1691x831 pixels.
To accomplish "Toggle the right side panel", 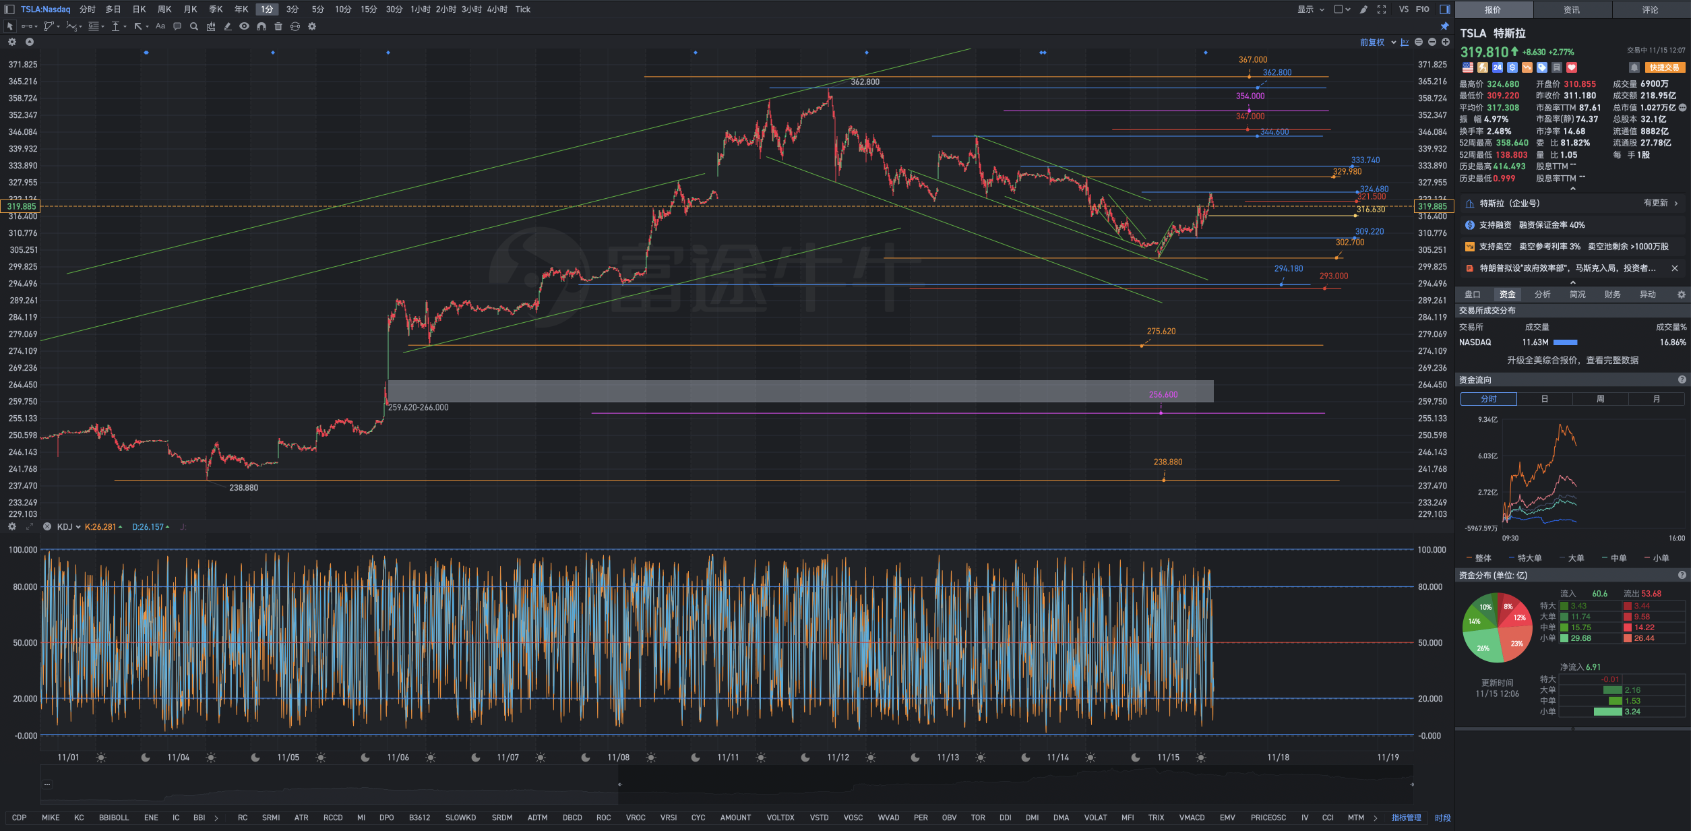I will [x=1445, y=9].
